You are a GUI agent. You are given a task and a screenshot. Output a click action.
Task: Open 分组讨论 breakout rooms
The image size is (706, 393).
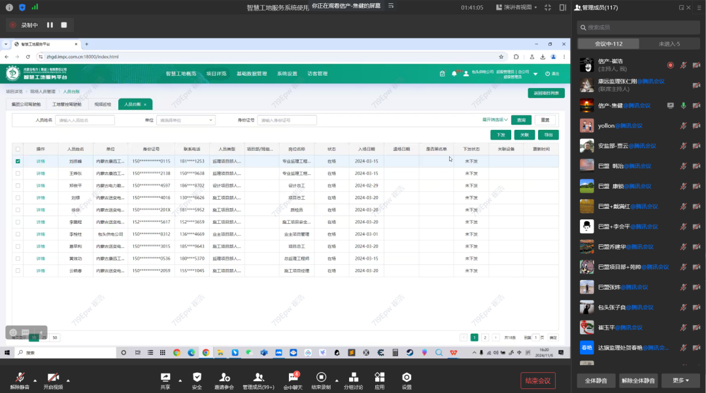pos(354,381)
